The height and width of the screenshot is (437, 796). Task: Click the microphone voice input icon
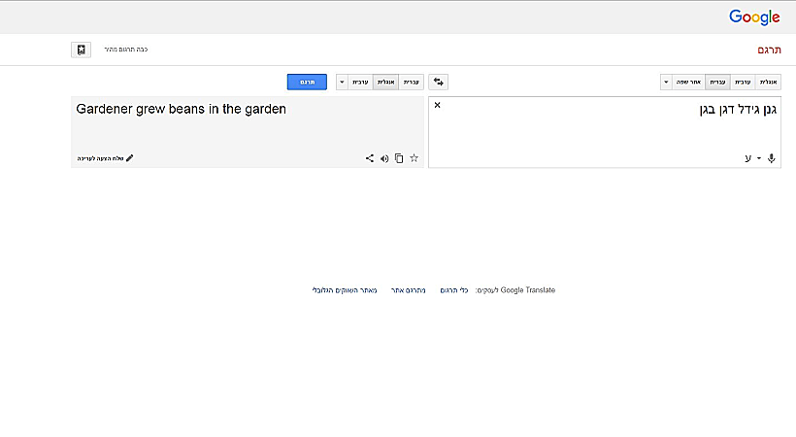(x=772, y=158)
